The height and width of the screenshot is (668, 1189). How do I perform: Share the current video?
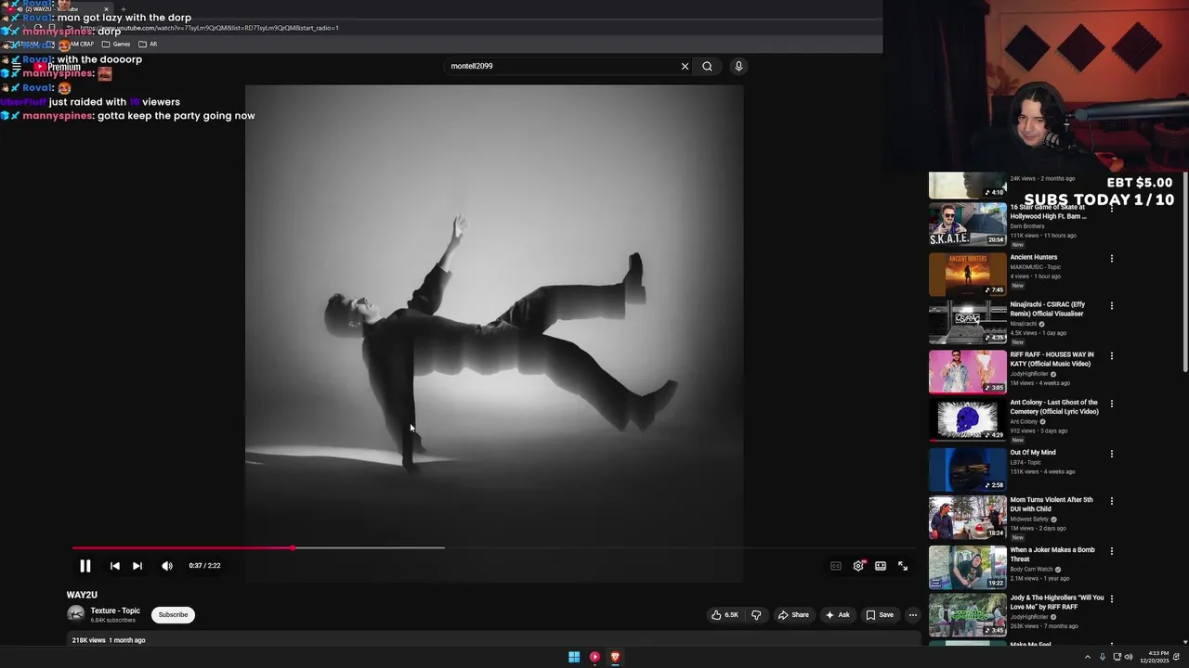(793, 614)
